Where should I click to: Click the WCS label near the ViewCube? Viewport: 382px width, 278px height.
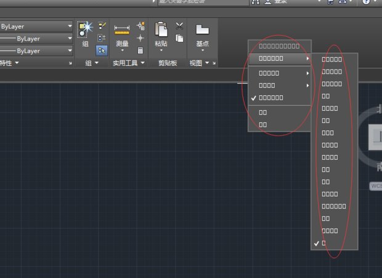pyautogui.click(x=376, y=185)
